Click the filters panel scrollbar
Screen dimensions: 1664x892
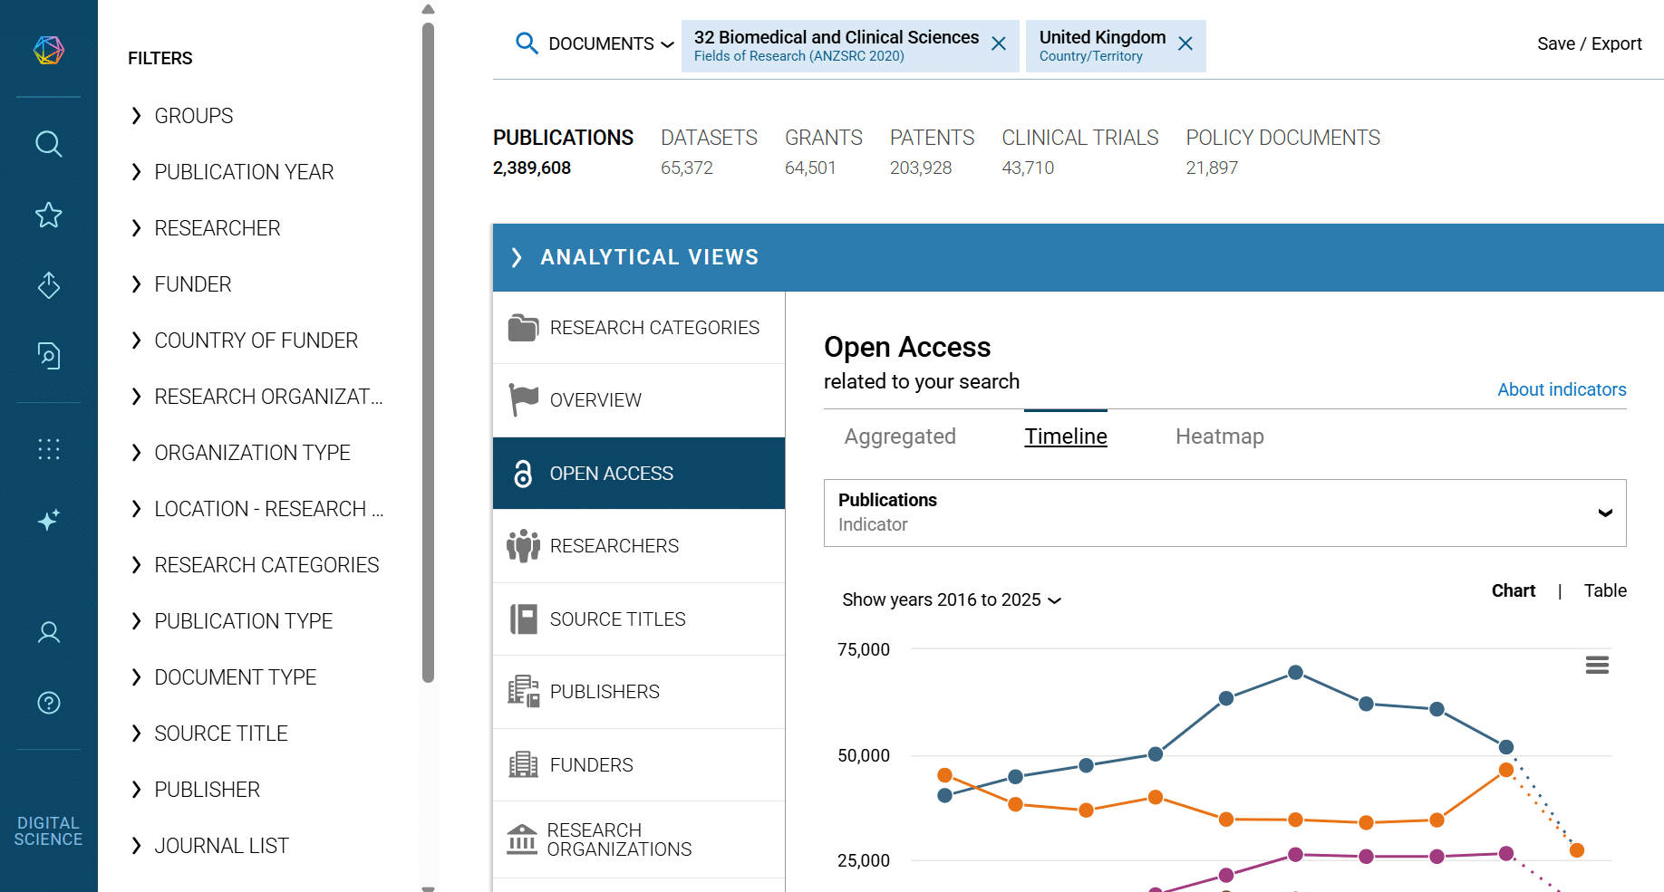click(x=429, y=353)
